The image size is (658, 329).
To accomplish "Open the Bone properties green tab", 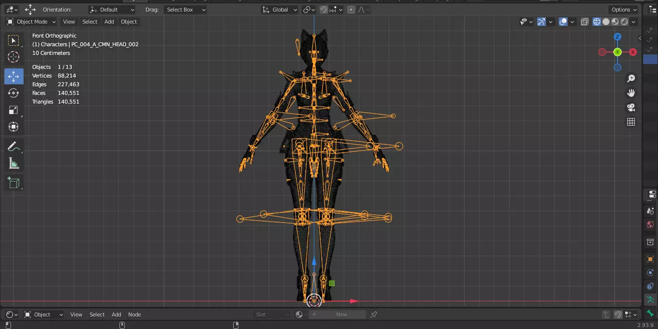I will pos(650,313).
